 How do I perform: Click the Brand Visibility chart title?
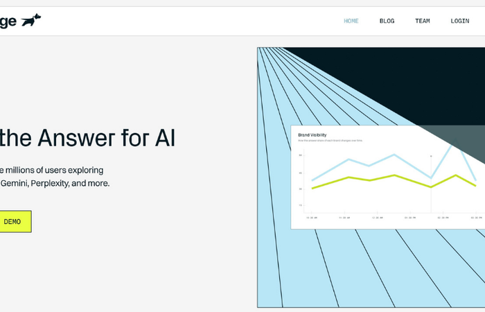(312, 135)
